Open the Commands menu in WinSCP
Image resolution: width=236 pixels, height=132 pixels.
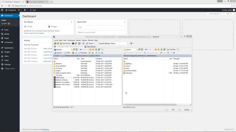(x=71, y=40)
